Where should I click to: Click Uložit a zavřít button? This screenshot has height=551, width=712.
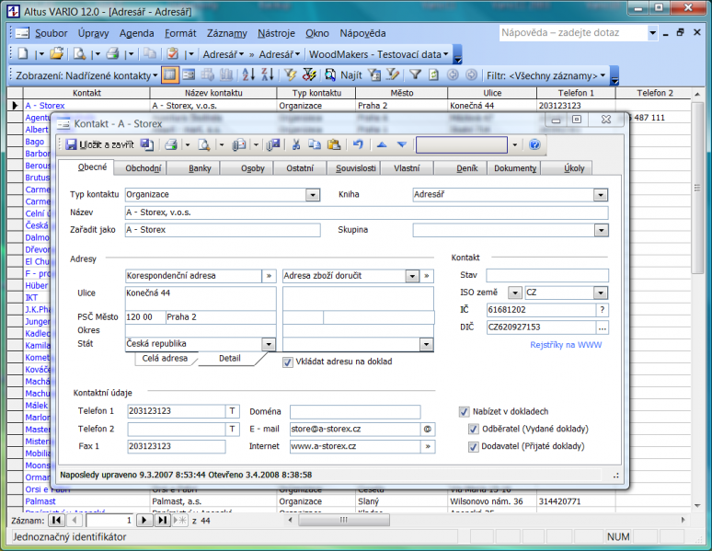click(x=100, y=145)
